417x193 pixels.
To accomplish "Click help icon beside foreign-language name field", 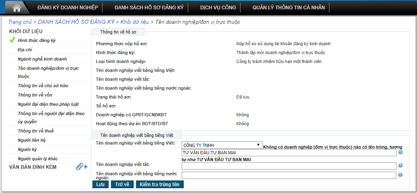I will coord(400,175).
